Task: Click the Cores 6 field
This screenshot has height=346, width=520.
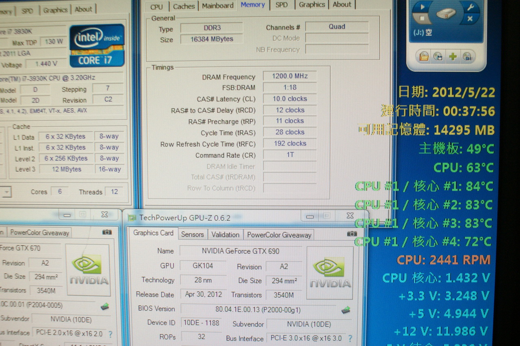Action: (x=60, y=191)
